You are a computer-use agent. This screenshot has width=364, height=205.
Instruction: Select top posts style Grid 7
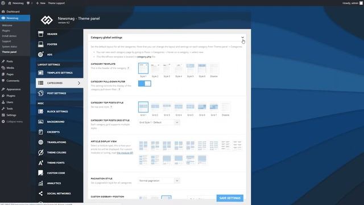point(214,107)
